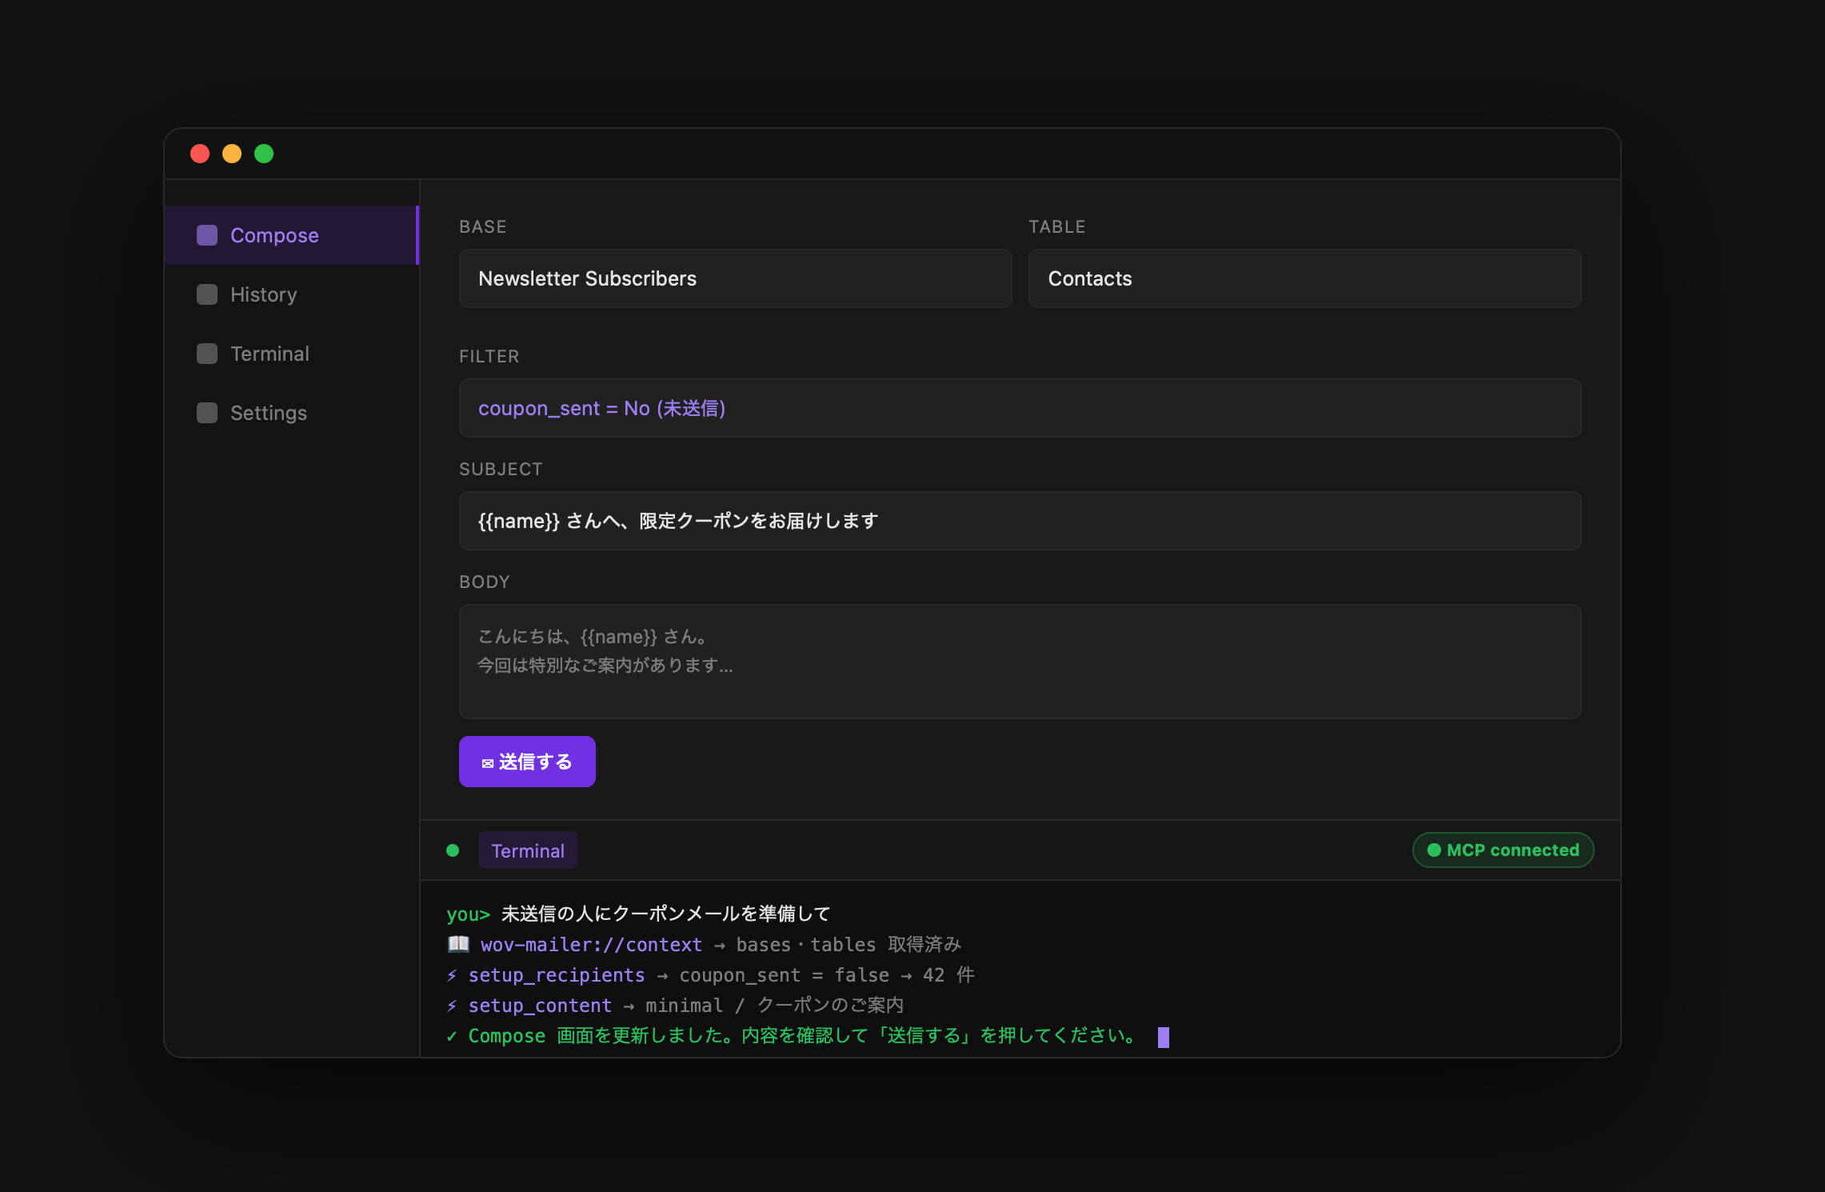Open the Table field Contacts

coord(1304,278)
